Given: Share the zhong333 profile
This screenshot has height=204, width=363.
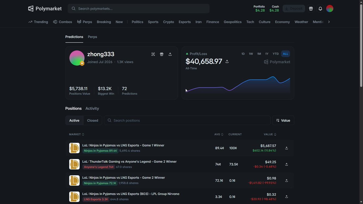Looking at the screenshot, I should click(x=170, y=54).
